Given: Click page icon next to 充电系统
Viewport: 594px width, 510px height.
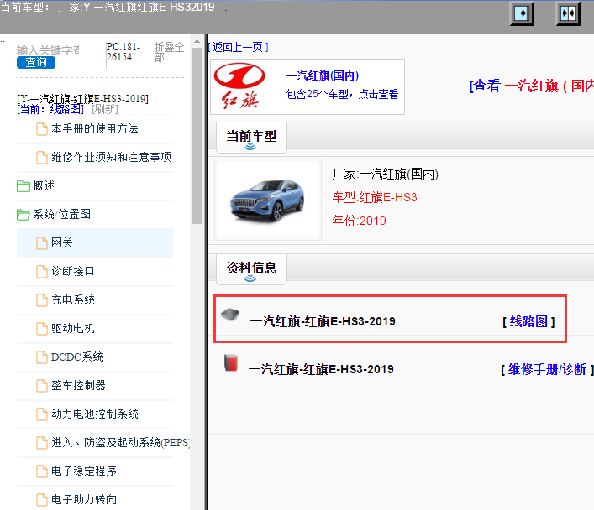Looking at the screenshot, I should coord(42,300).
